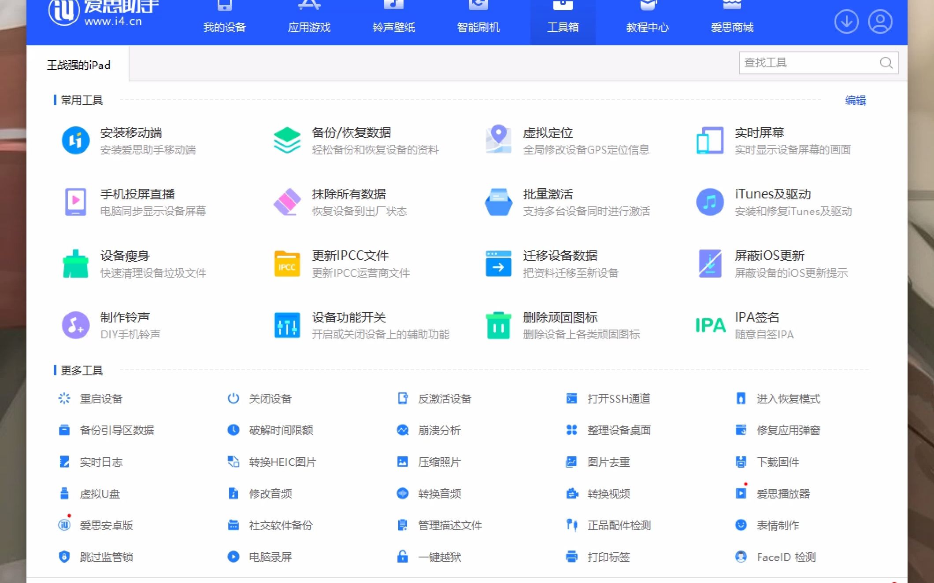
Task: Open the iTunes及驱动 music icon
Action: click(710, 202)
